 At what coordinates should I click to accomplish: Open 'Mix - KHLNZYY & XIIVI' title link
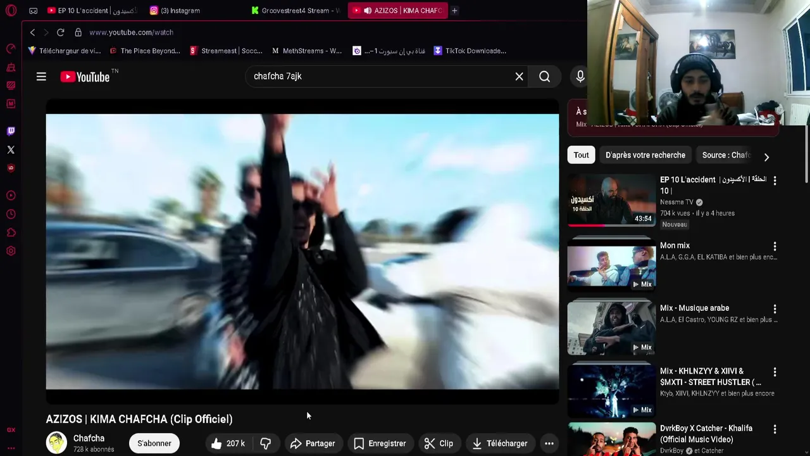(x=710, y=377)
